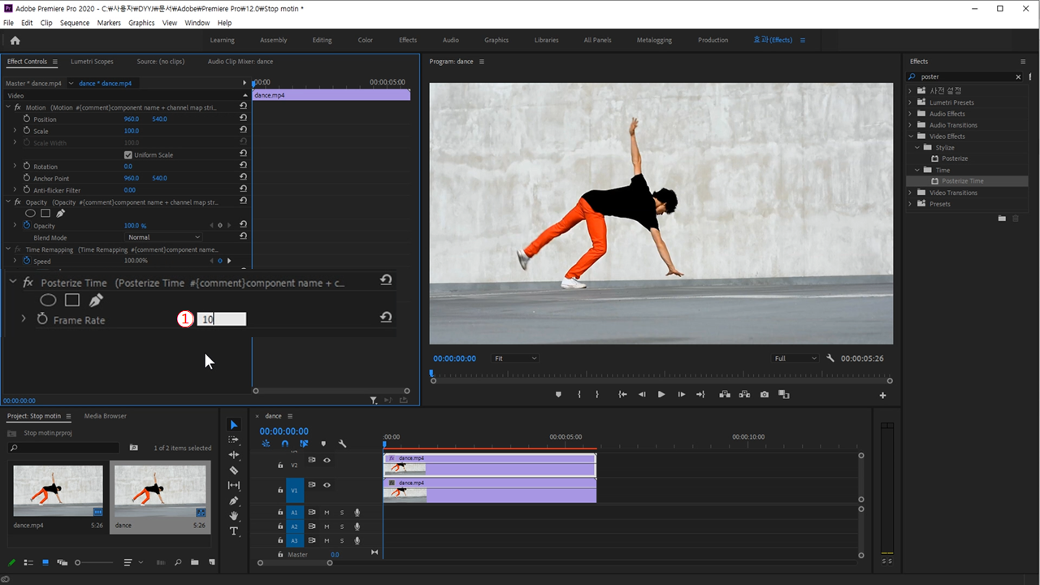The width and height of the screenshot is (1040, 585).
Task: Toggle V2 track output eye icon
Action: pyautogui.click(x=327, y=461)
